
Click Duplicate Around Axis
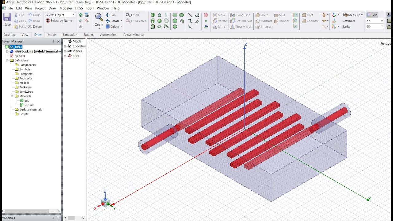241,21
